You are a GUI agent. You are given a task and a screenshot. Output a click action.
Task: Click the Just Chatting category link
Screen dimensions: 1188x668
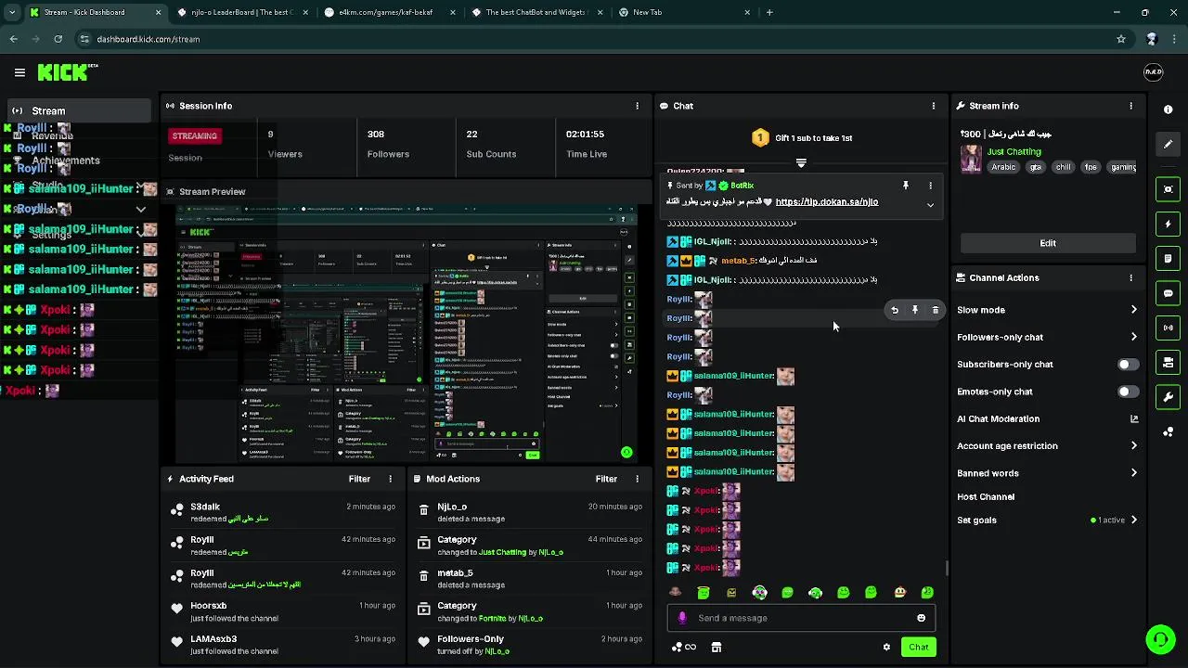click(x=1014, y=151)
